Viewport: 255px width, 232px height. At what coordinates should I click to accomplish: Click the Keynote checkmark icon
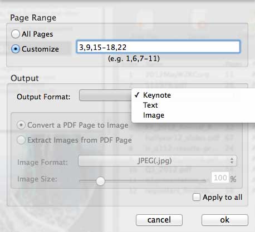coord(137,95)
